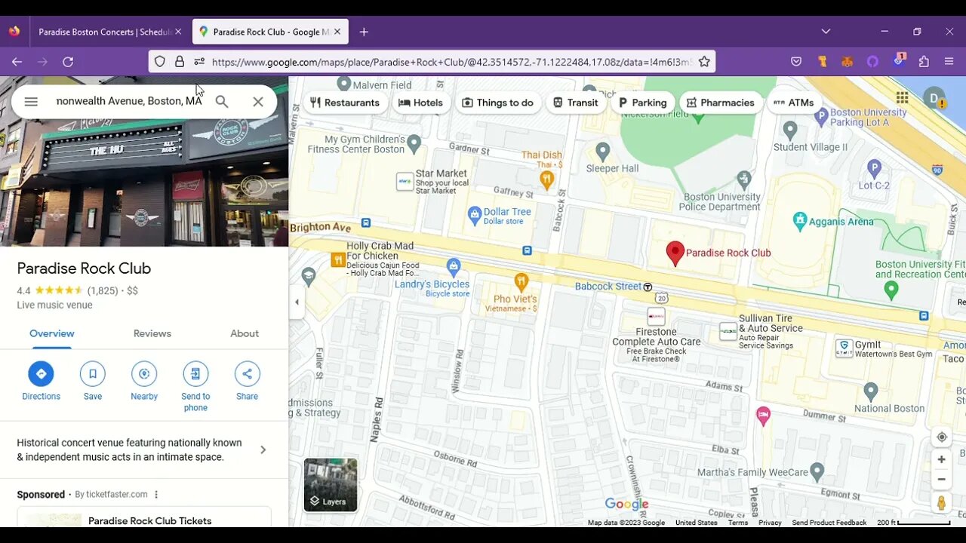Open the Google account avatar
Screen dimensions: 966x543
point(934,97)
